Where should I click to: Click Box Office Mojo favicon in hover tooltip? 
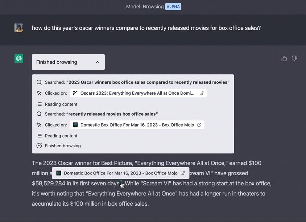click(x=59, y=173)
